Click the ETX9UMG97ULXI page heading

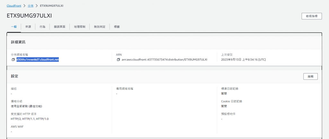[x=29, y=16]
